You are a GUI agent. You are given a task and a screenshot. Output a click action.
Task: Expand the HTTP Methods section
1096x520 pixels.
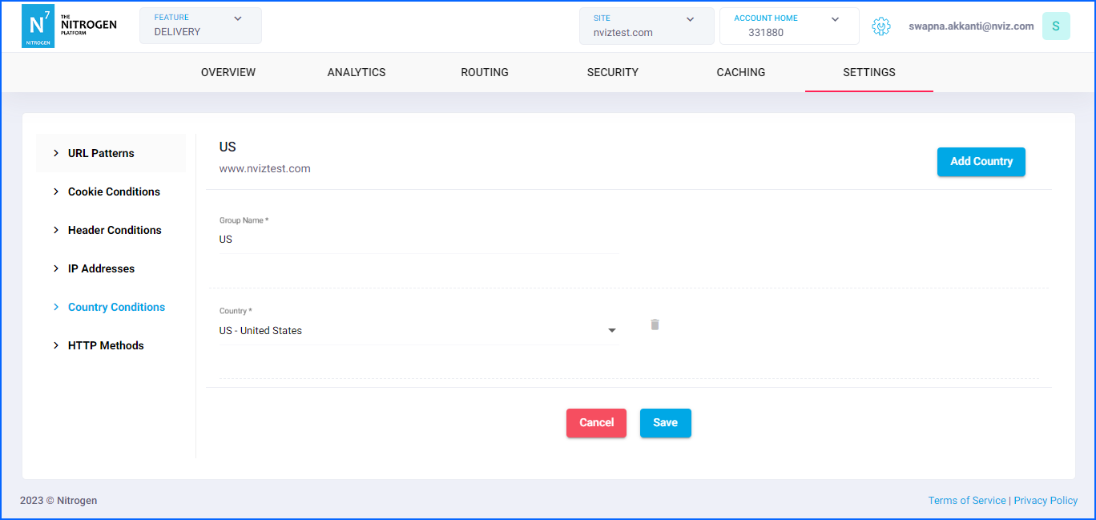(x=106, y=345)
